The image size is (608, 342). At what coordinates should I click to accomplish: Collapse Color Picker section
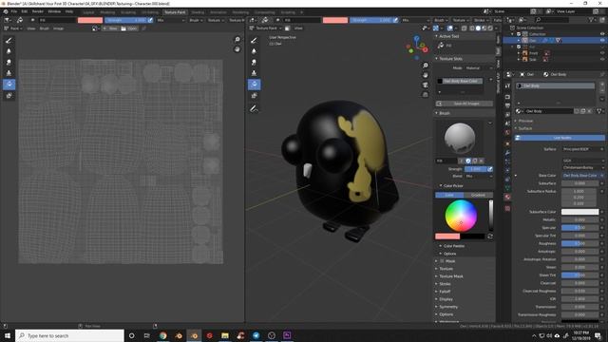[453, 186]
